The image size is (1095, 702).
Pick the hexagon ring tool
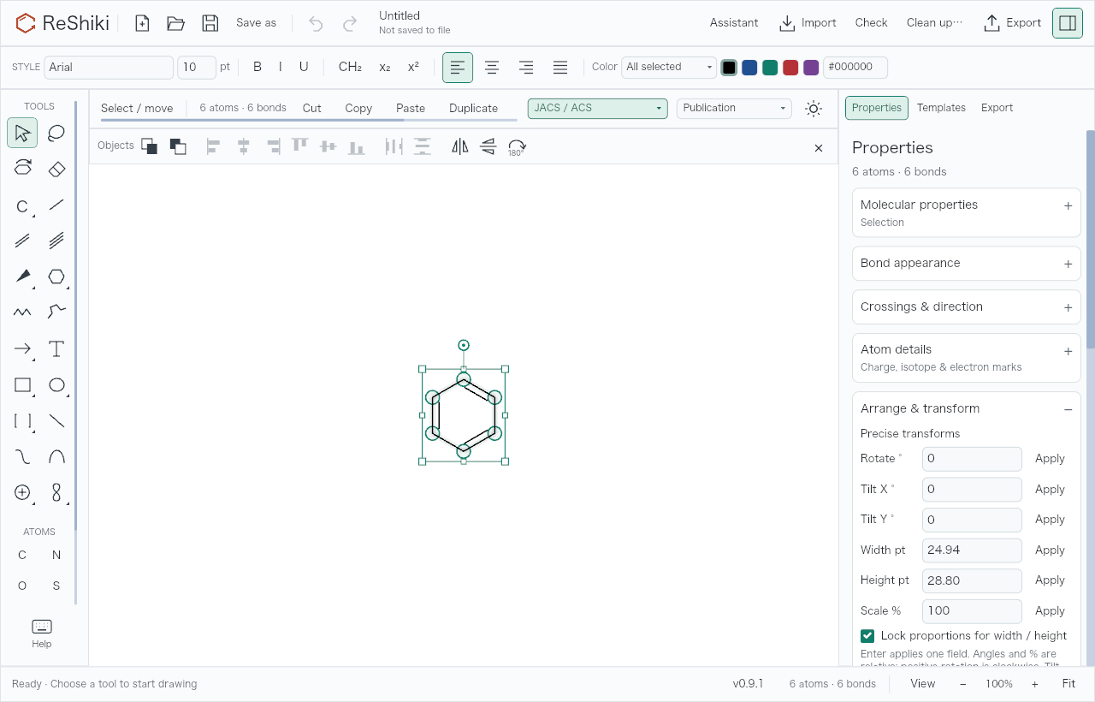(56, 277)
